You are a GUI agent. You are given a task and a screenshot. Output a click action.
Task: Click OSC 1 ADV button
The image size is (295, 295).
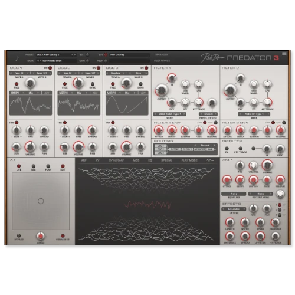coord(47,93)
